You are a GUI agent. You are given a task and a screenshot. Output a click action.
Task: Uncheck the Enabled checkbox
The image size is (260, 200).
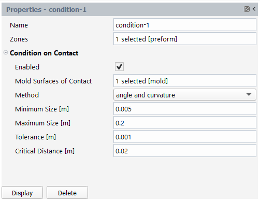[119, 67]
